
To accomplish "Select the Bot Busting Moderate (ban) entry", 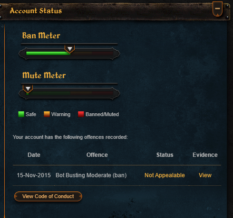I will 91,175.
